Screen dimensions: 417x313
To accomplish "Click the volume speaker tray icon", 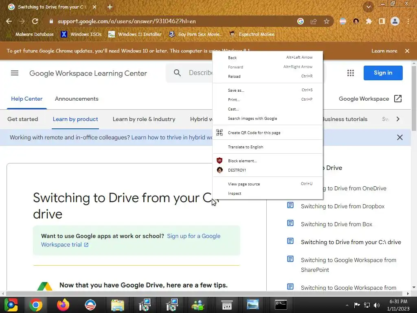I will coord(377,305).
